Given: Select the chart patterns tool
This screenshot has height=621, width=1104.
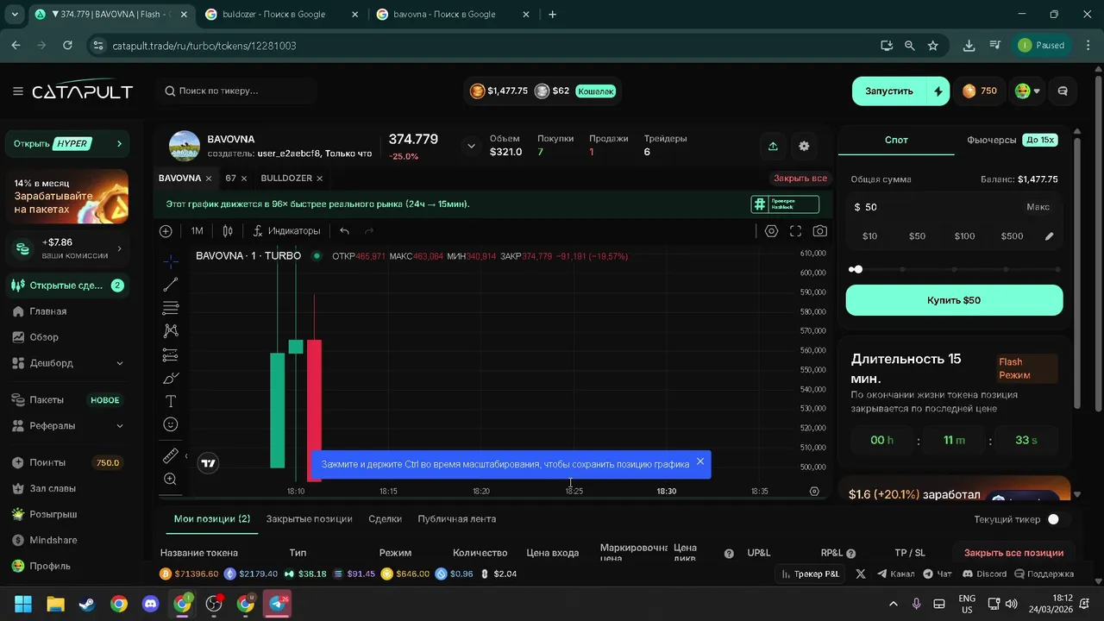Looking at the screenshot, I should 171,331.
